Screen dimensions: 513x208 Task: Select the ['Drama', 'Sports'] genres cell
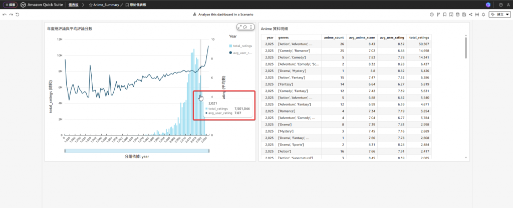point(299,144)
